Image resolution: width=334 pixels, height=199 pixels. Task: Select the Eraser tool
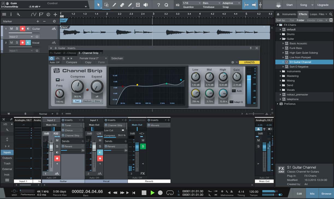point(122,4)
